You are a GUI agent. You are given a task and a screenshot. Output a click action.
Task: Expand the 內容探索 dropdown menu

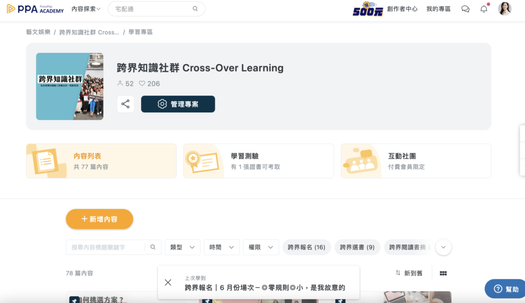click(86, 9)
